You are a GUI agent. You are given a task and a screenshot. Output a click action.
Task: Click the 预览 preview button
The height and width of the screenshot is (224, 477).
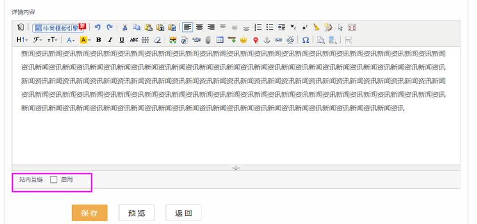click(x=137, y=213)
